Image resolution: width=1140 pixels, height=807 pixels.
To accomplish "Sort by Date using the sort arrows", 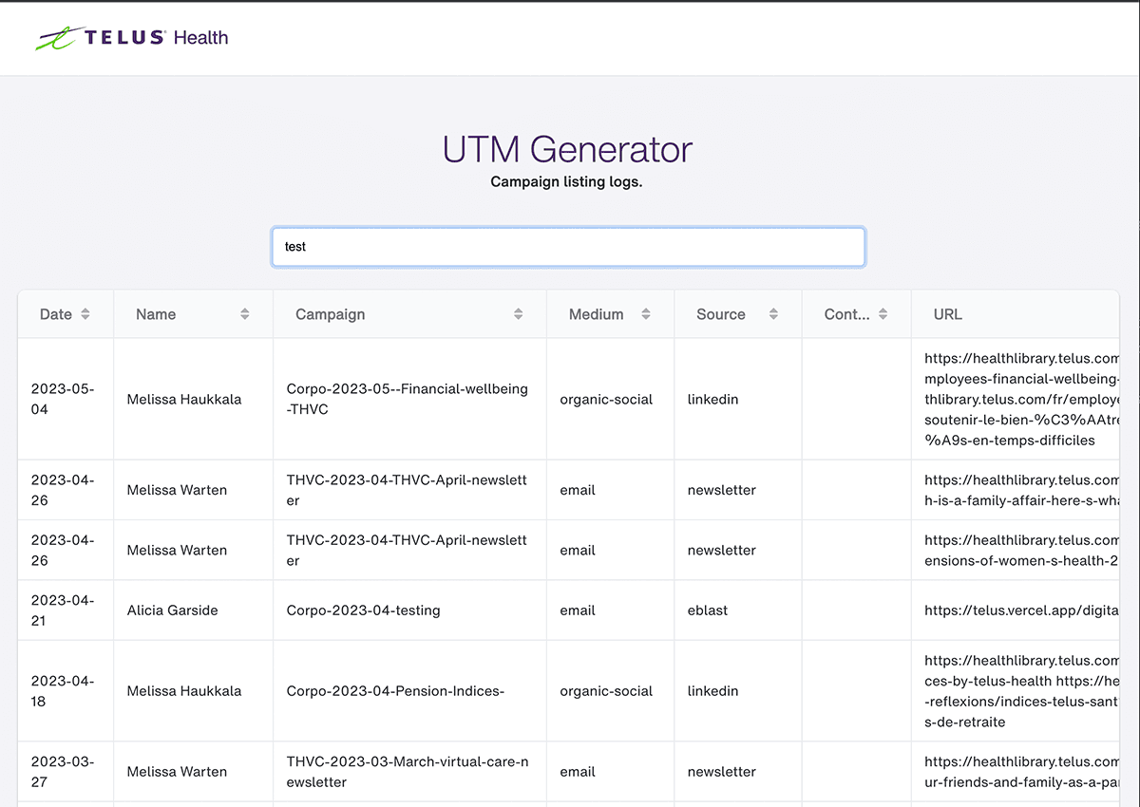I will click(85, 314).
